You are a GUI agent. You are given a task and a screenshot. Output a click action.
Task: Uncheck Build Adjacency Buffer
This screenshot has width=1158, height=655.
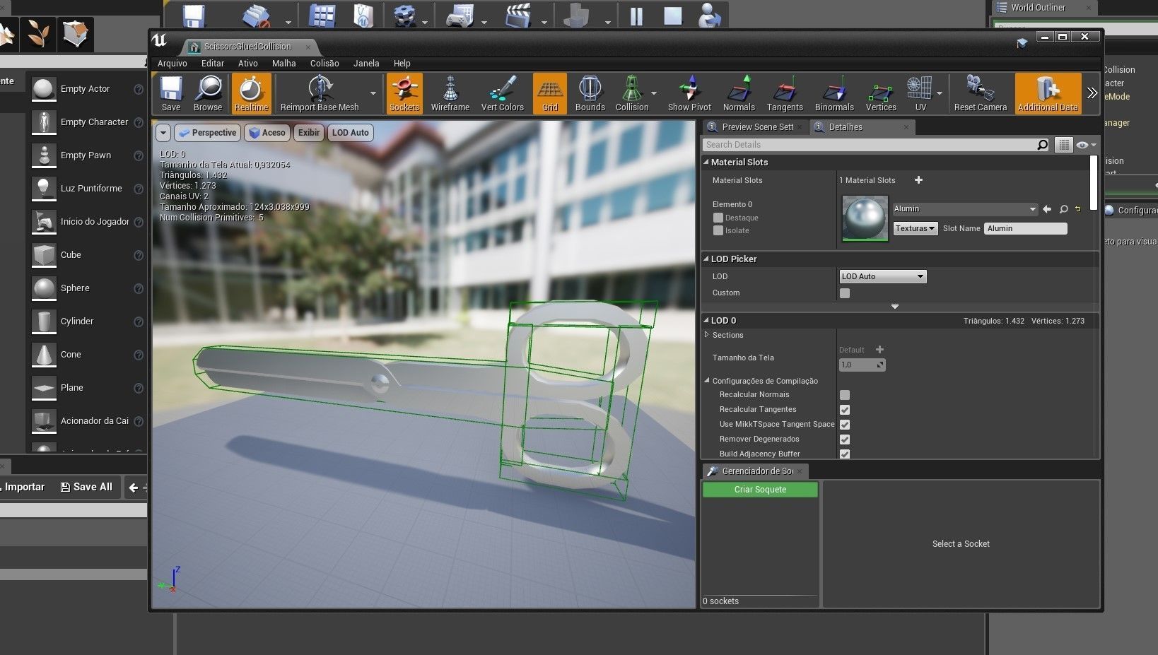[x=845, y=454]
